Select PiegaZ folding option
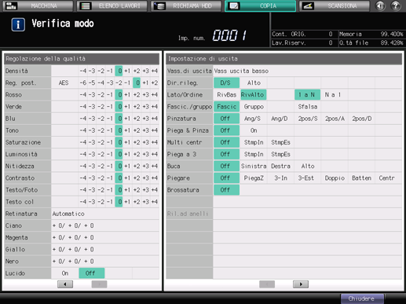This screenshot has width=406, height=304. click(254, 178)
